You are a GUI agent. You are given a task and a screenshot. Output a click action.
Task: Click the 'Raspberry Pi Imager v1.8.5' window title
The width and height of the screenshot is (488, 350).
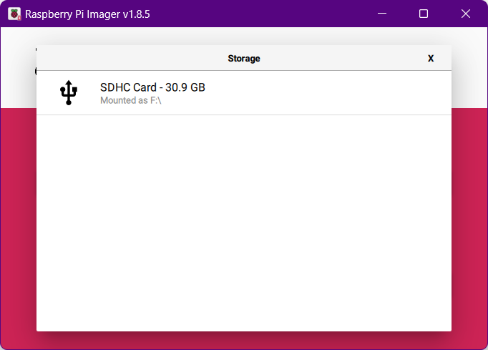pyautogui.click(x=87, y=14)
